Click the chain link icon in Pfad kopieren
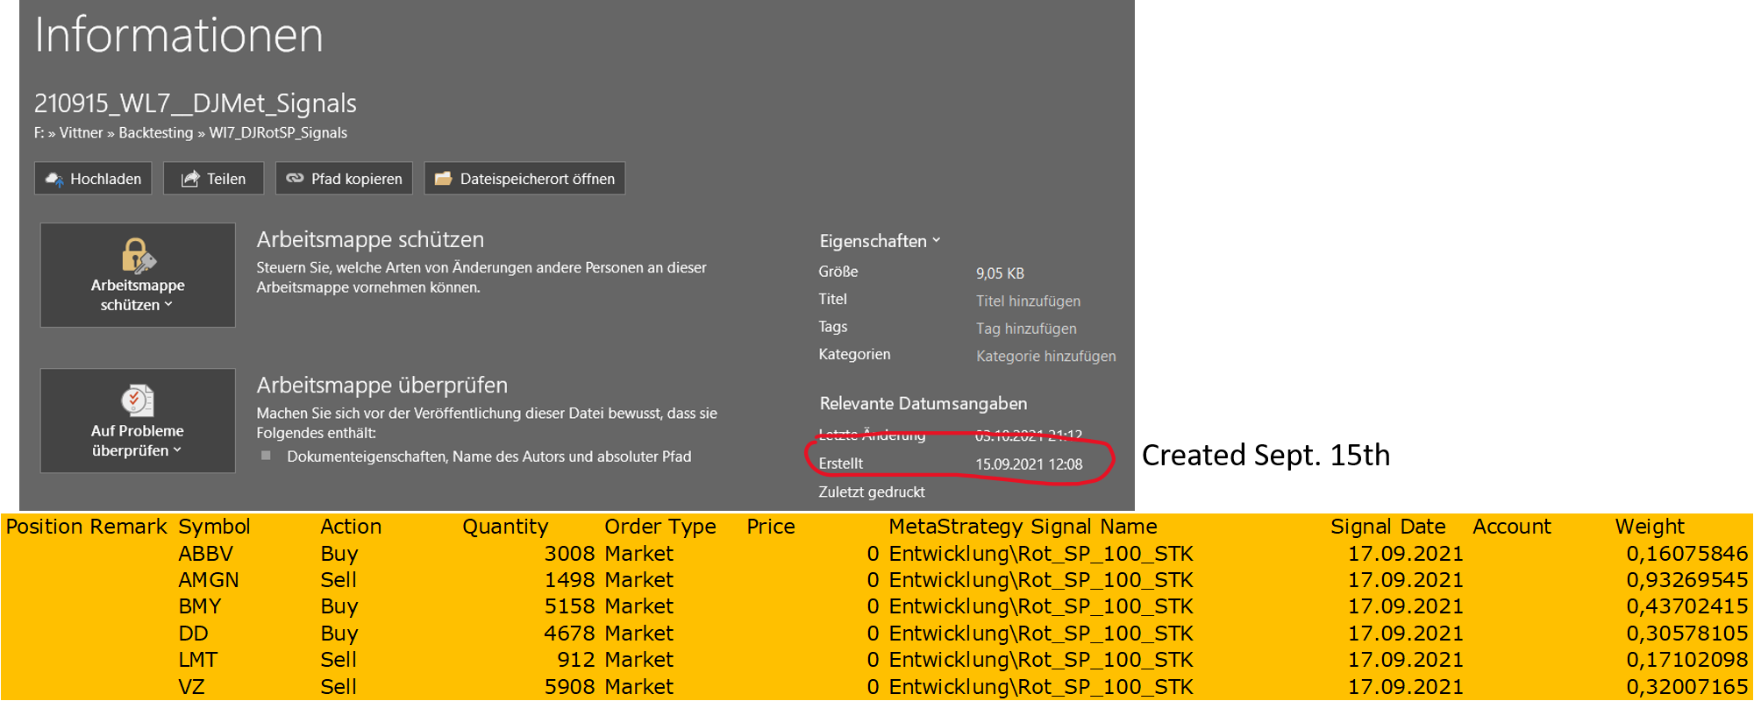The image size is (1754, 701). click(x=295, y=178)
